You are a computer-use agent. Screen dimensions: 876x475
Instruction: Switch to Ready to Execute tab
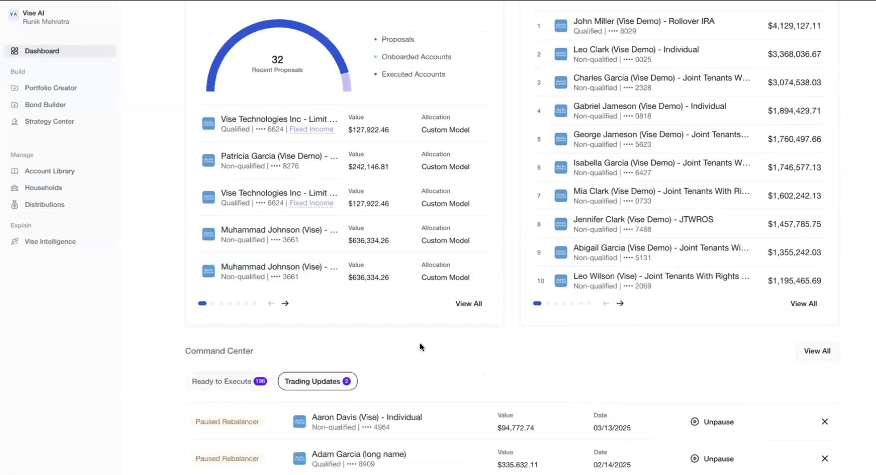[229, 381]
